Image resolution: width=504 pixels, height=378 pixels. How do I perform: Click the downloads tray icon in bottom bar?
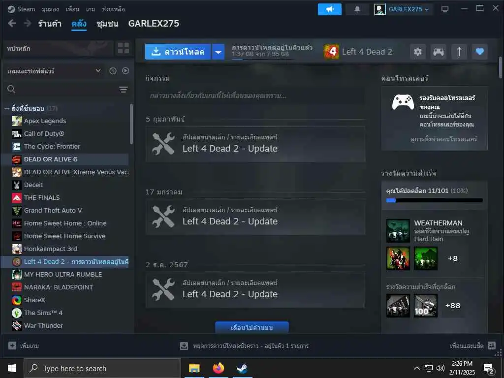184,346
